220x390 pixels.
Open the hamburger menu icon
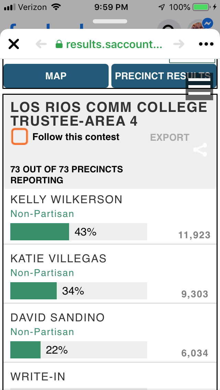pyautogui.click(x=199, y=87)
